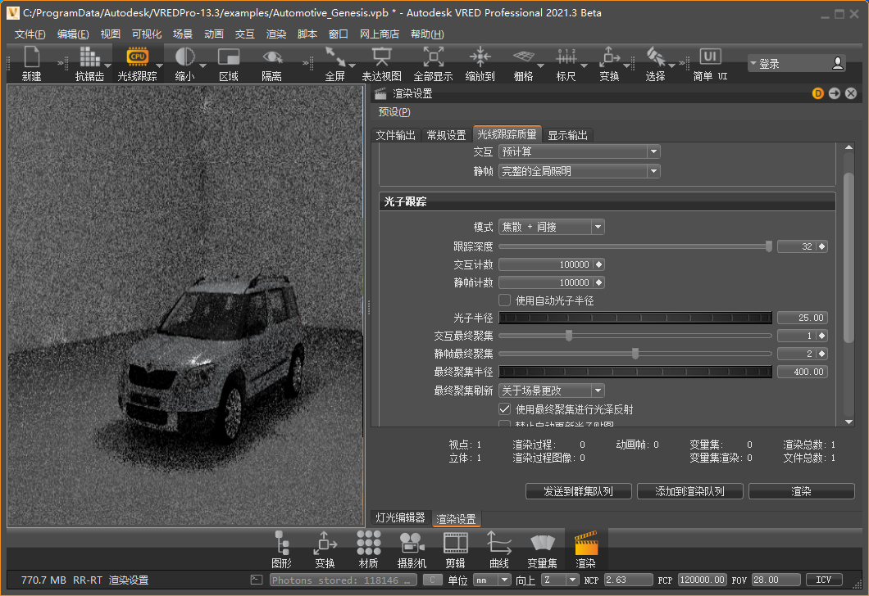Toggle the ICV button in status bar

[824, 580]
